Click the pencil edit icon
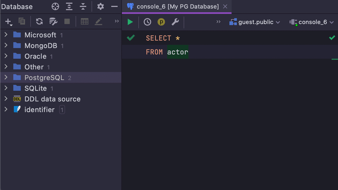This screenshot has height=190, width=338. (x=98, y=22)
